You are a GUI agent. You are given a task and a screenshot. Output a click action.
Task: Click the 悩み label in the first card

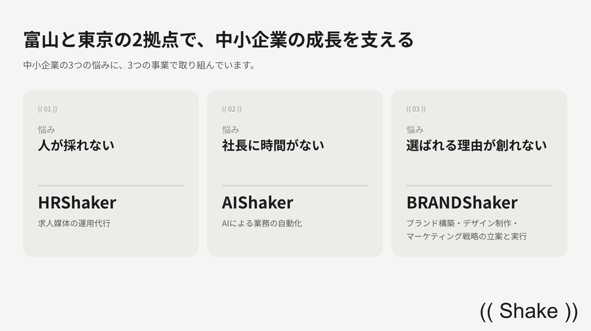46,129
